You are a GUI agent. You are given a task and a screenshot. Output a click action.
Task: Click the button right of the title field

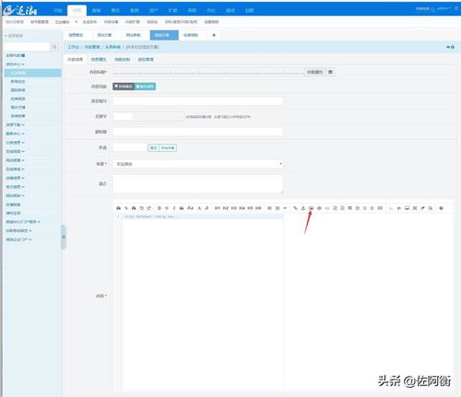314,72
